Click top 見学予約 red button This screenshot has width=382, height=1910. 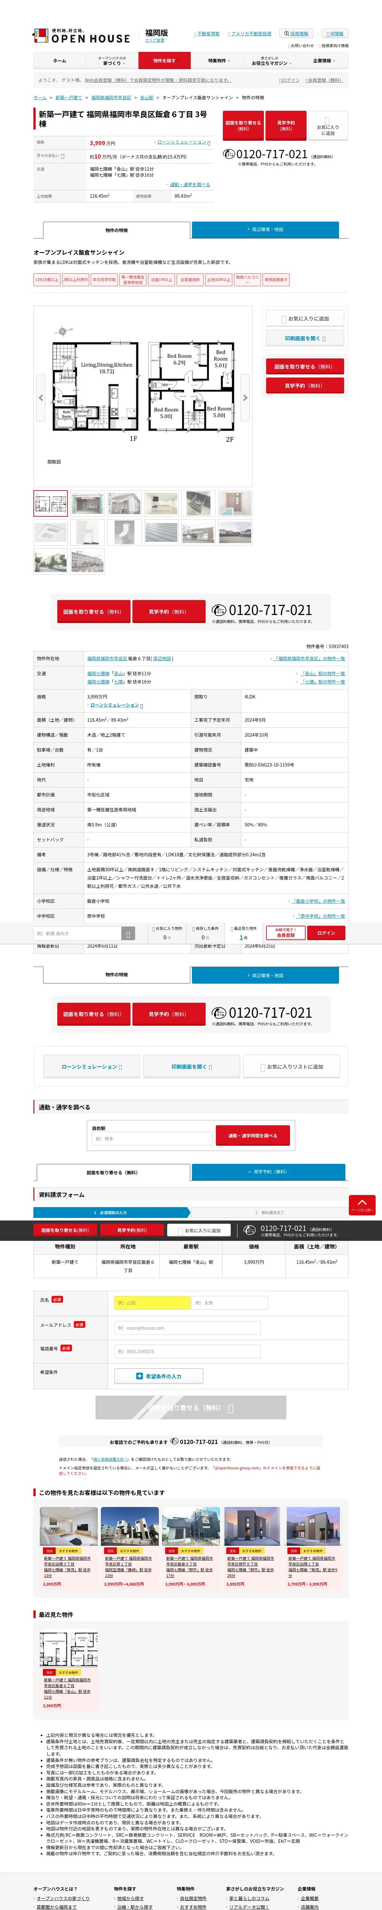[x=286, y=125]
